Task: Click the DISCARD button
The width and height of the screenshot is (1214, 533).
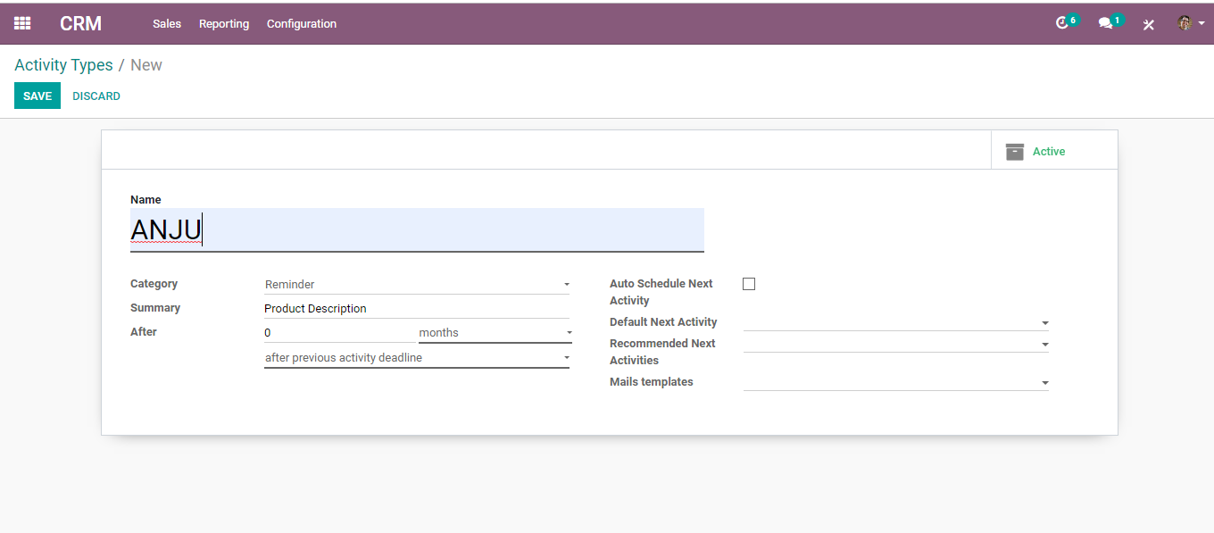Action: 96,96
